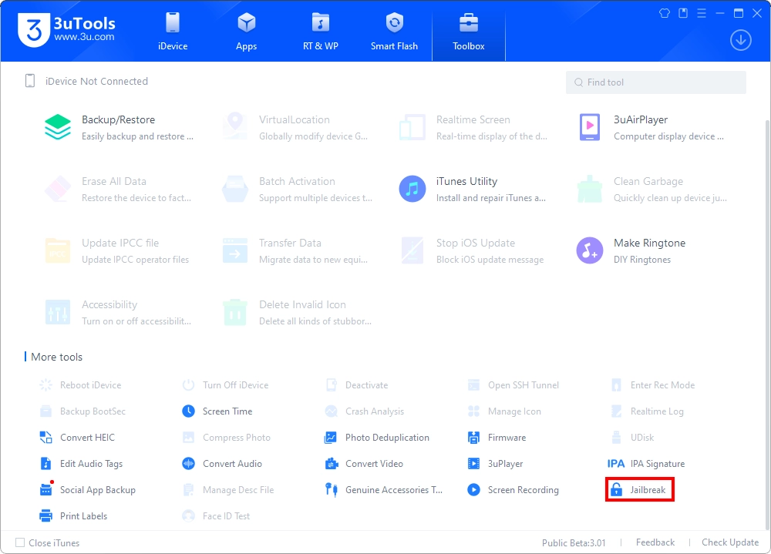Open the Social App Backup icon
This screenshot has width=771, height=554.
(x=45, y=489)
